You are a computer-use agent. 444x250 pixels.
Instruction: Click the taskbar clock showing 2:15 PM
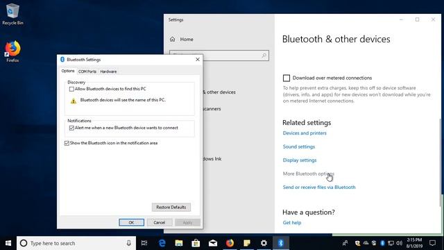click(x=414, y=243)
